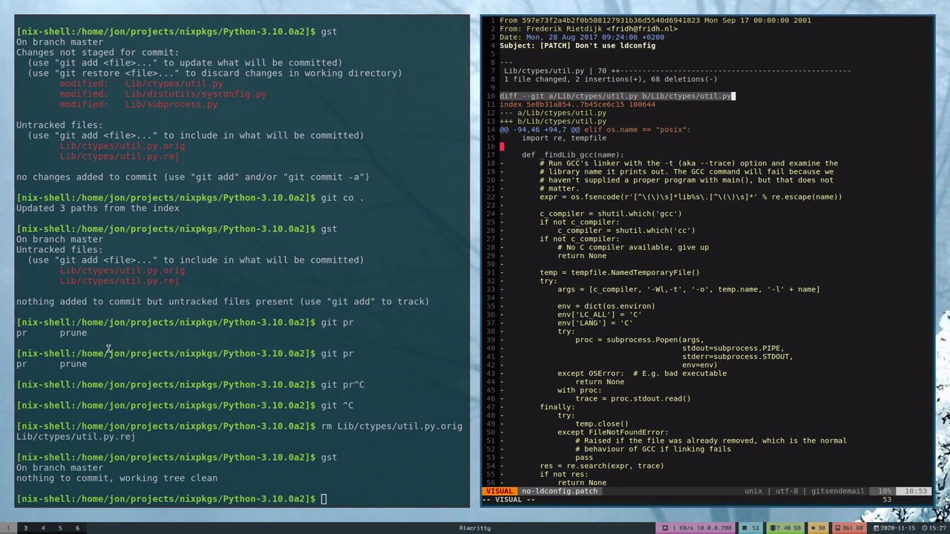Switch to workspace 4 in the bar

coord(43,528)
